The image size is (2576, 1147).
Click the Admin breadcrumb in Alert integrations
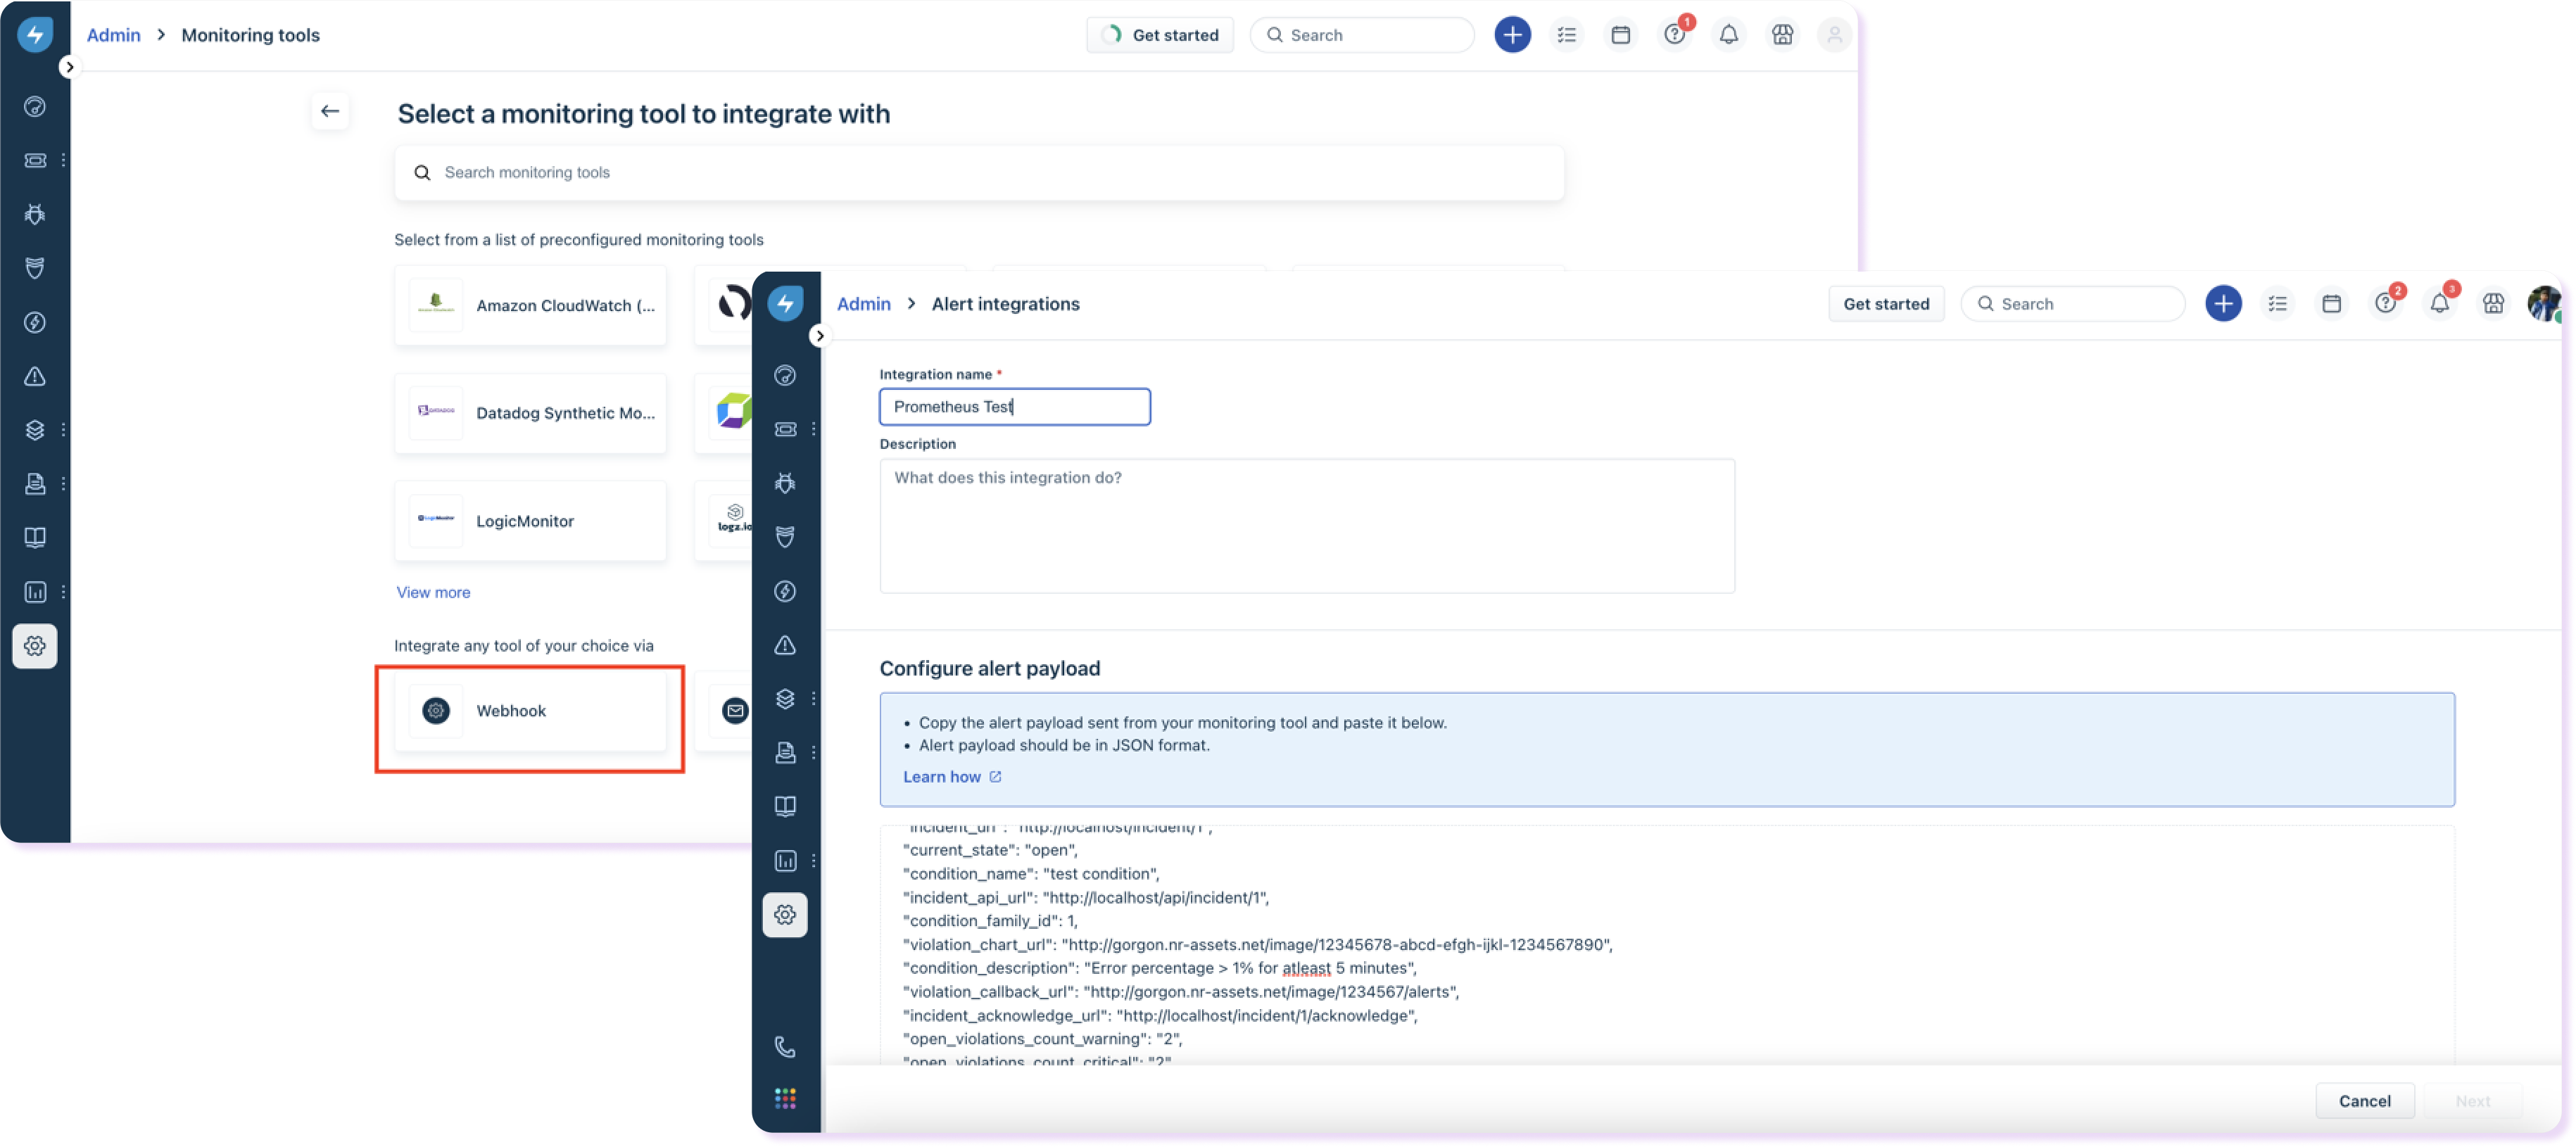pos(863,304)
